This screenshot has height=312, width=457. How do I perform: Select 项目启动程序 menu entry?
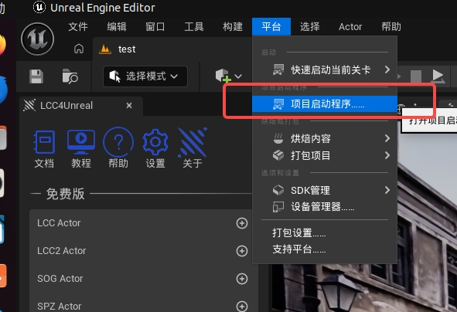point(325,104)
